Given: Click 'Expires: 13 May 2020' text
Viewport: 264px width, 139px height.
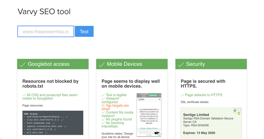Looking at the screenshot, I should click(199, 133).
